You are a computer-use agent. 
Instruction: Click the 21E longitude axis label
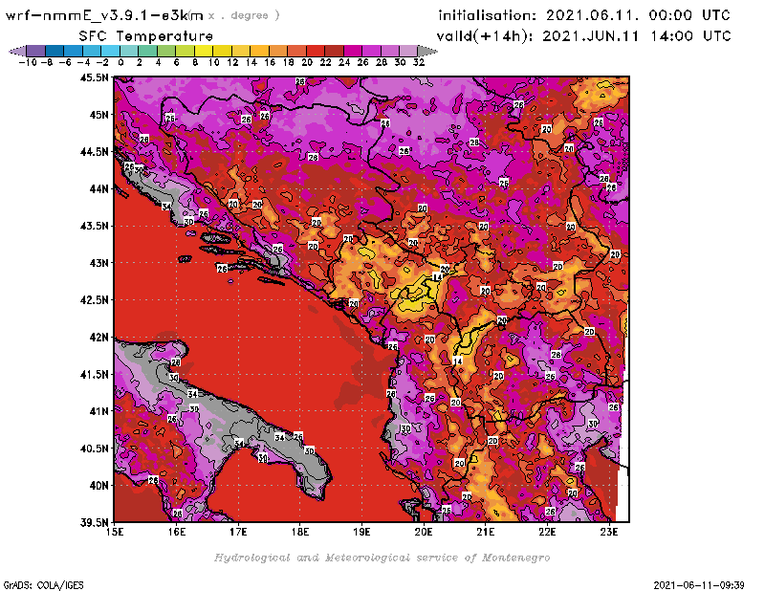point(486,532)
